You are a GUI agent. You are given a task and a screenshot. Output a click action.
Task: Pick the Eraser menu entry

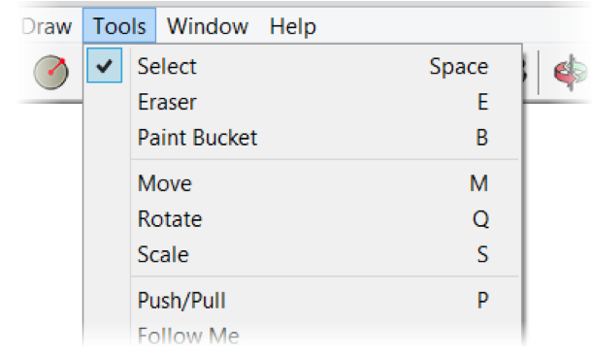(303, 102)
